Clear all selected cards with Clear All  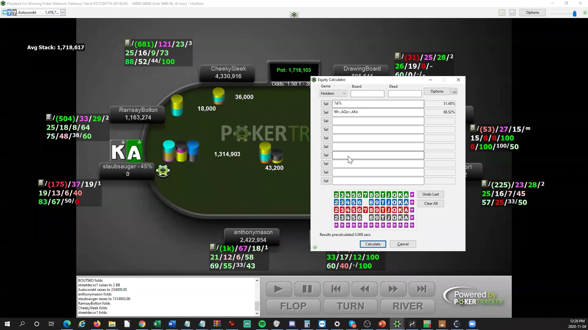coord(431,203)
